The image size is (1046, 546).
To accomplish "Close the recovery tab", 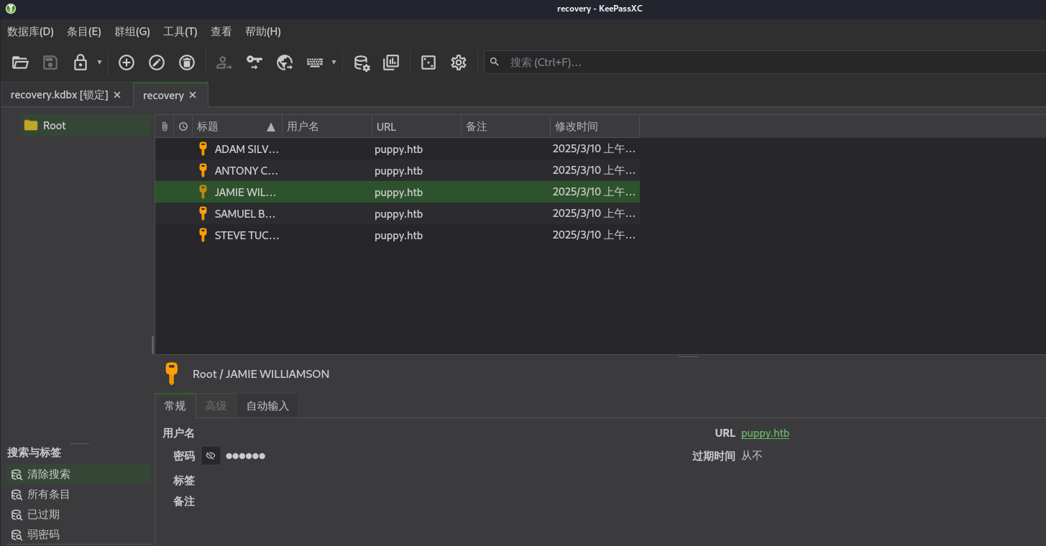I will pos(193,95).
